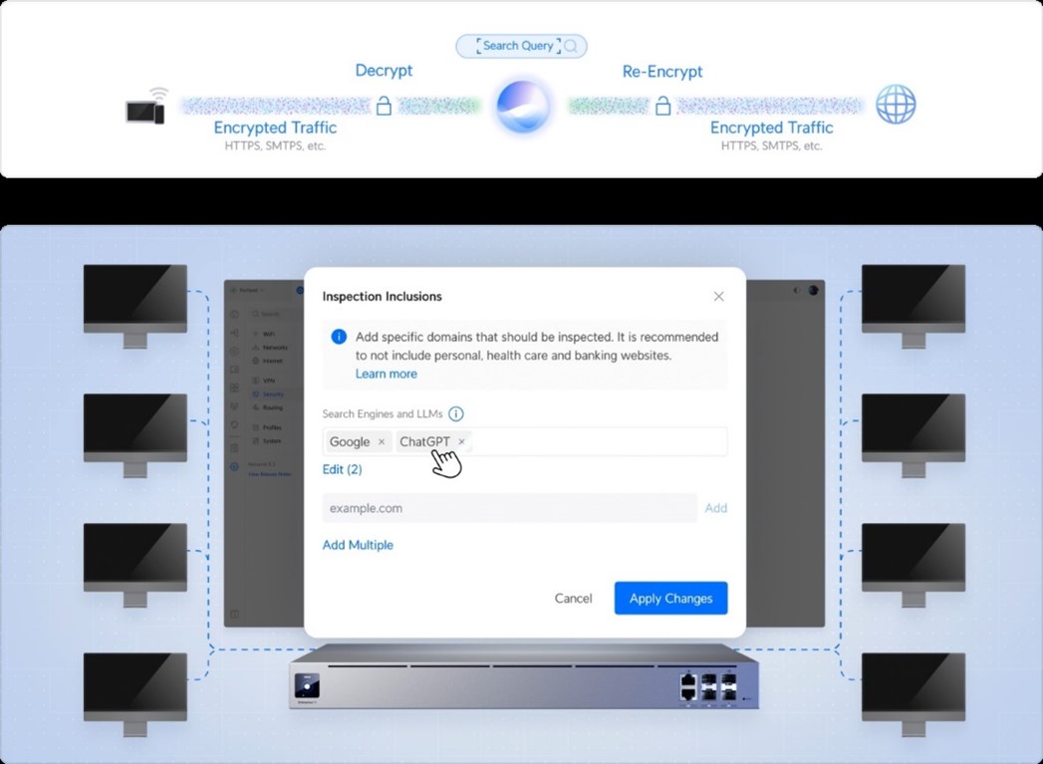The image size is (1043, 764).
Task: Close the Inspection Inclusions dialog
Action: coord(718,296)
